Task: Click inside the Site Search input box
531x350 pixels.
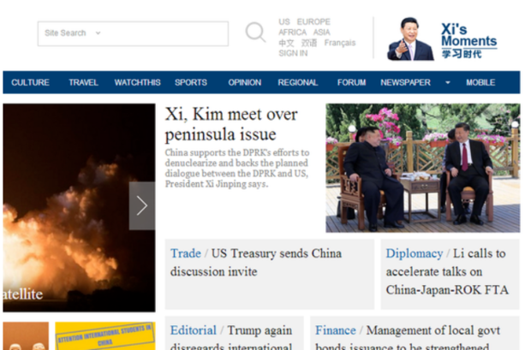Action: coord(133,33)
